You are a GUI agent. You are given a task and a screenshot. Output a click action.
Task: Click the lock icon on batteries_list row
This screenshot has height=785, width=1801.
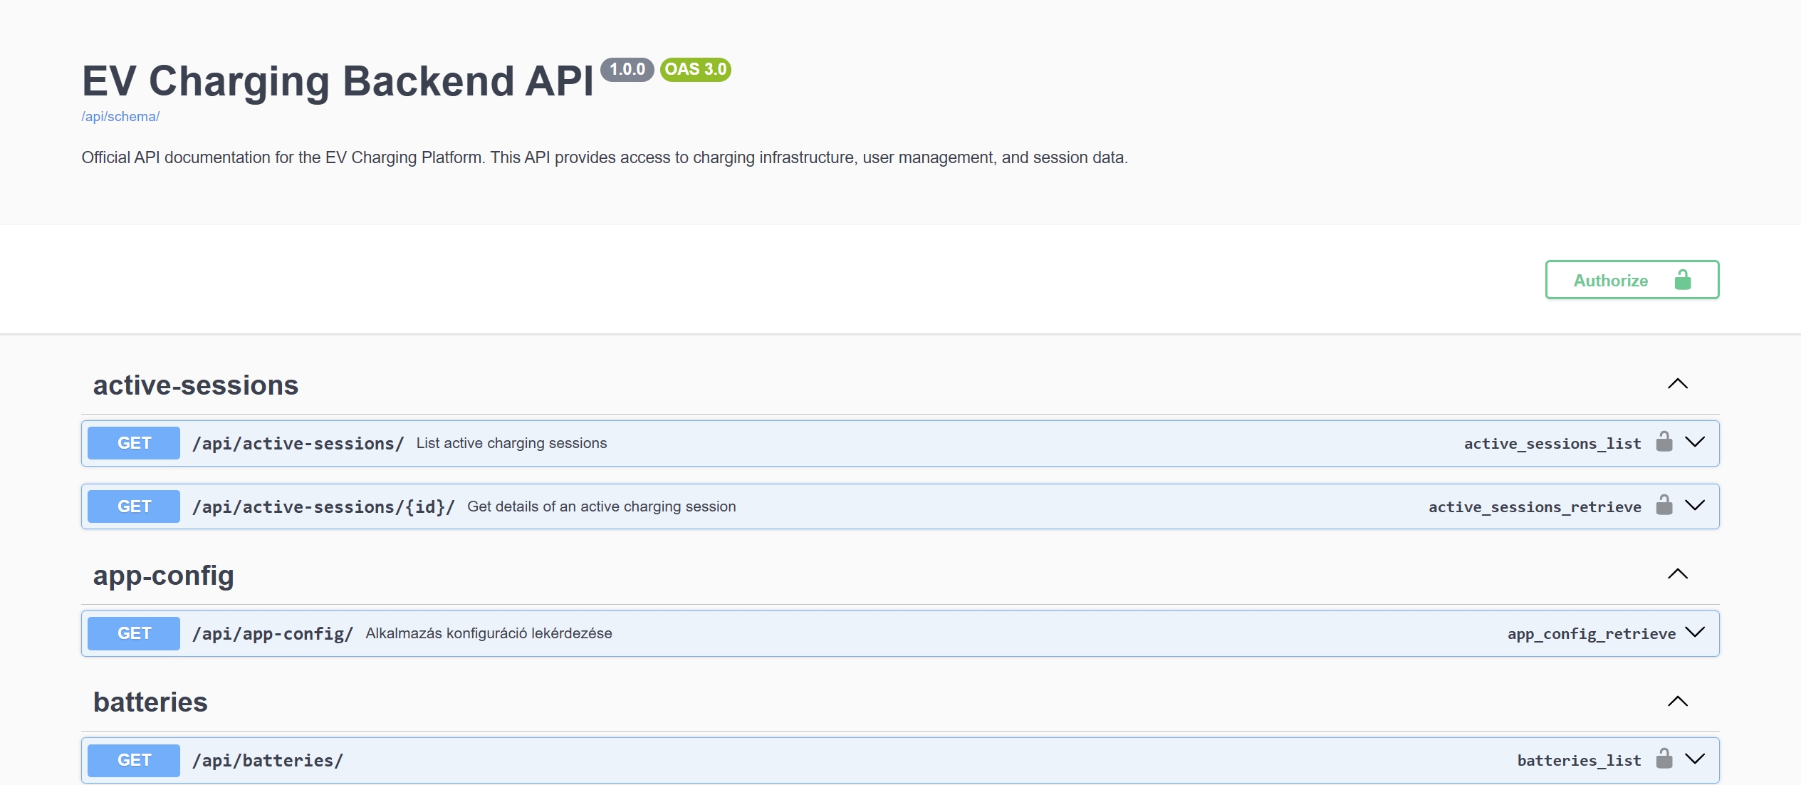tap(1664, 759)
